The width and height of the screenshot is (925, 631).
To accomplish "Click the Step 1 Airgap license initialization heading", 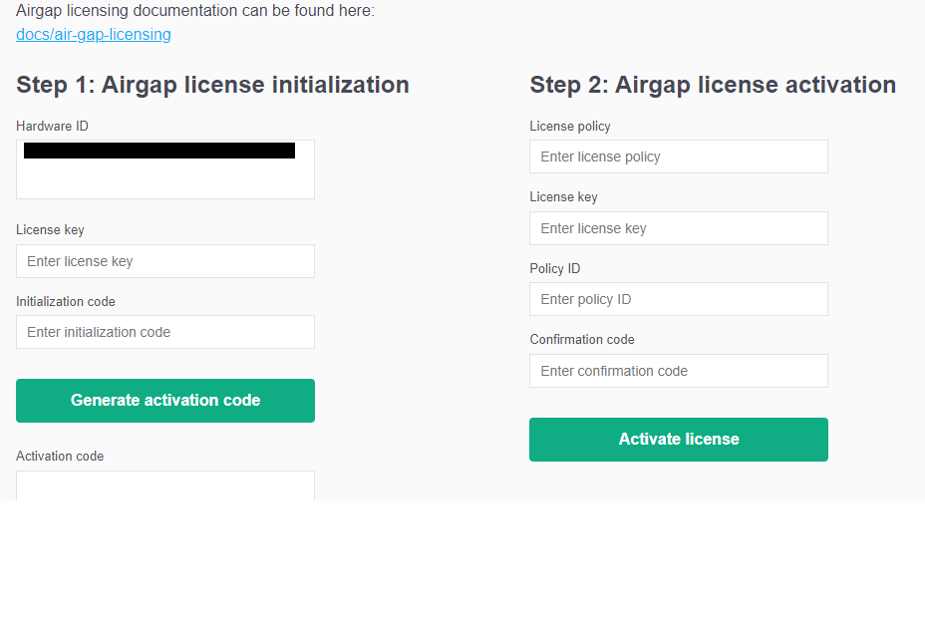I will [212, 85].
